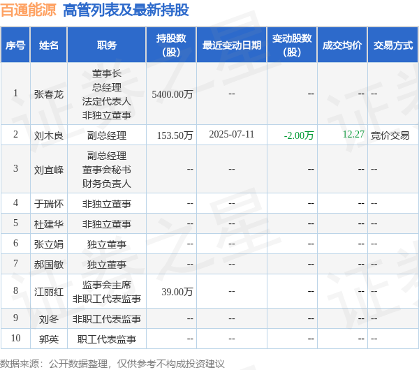Click the name 郝国敏
This screenshot has width=419, height=370.
pyautogui.click(x=49, y=265)
